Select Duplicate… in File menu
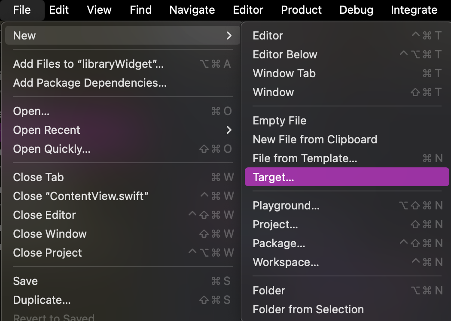Image resolution: width=451 pixels, height=321 pixels. (x=122, y=300)
